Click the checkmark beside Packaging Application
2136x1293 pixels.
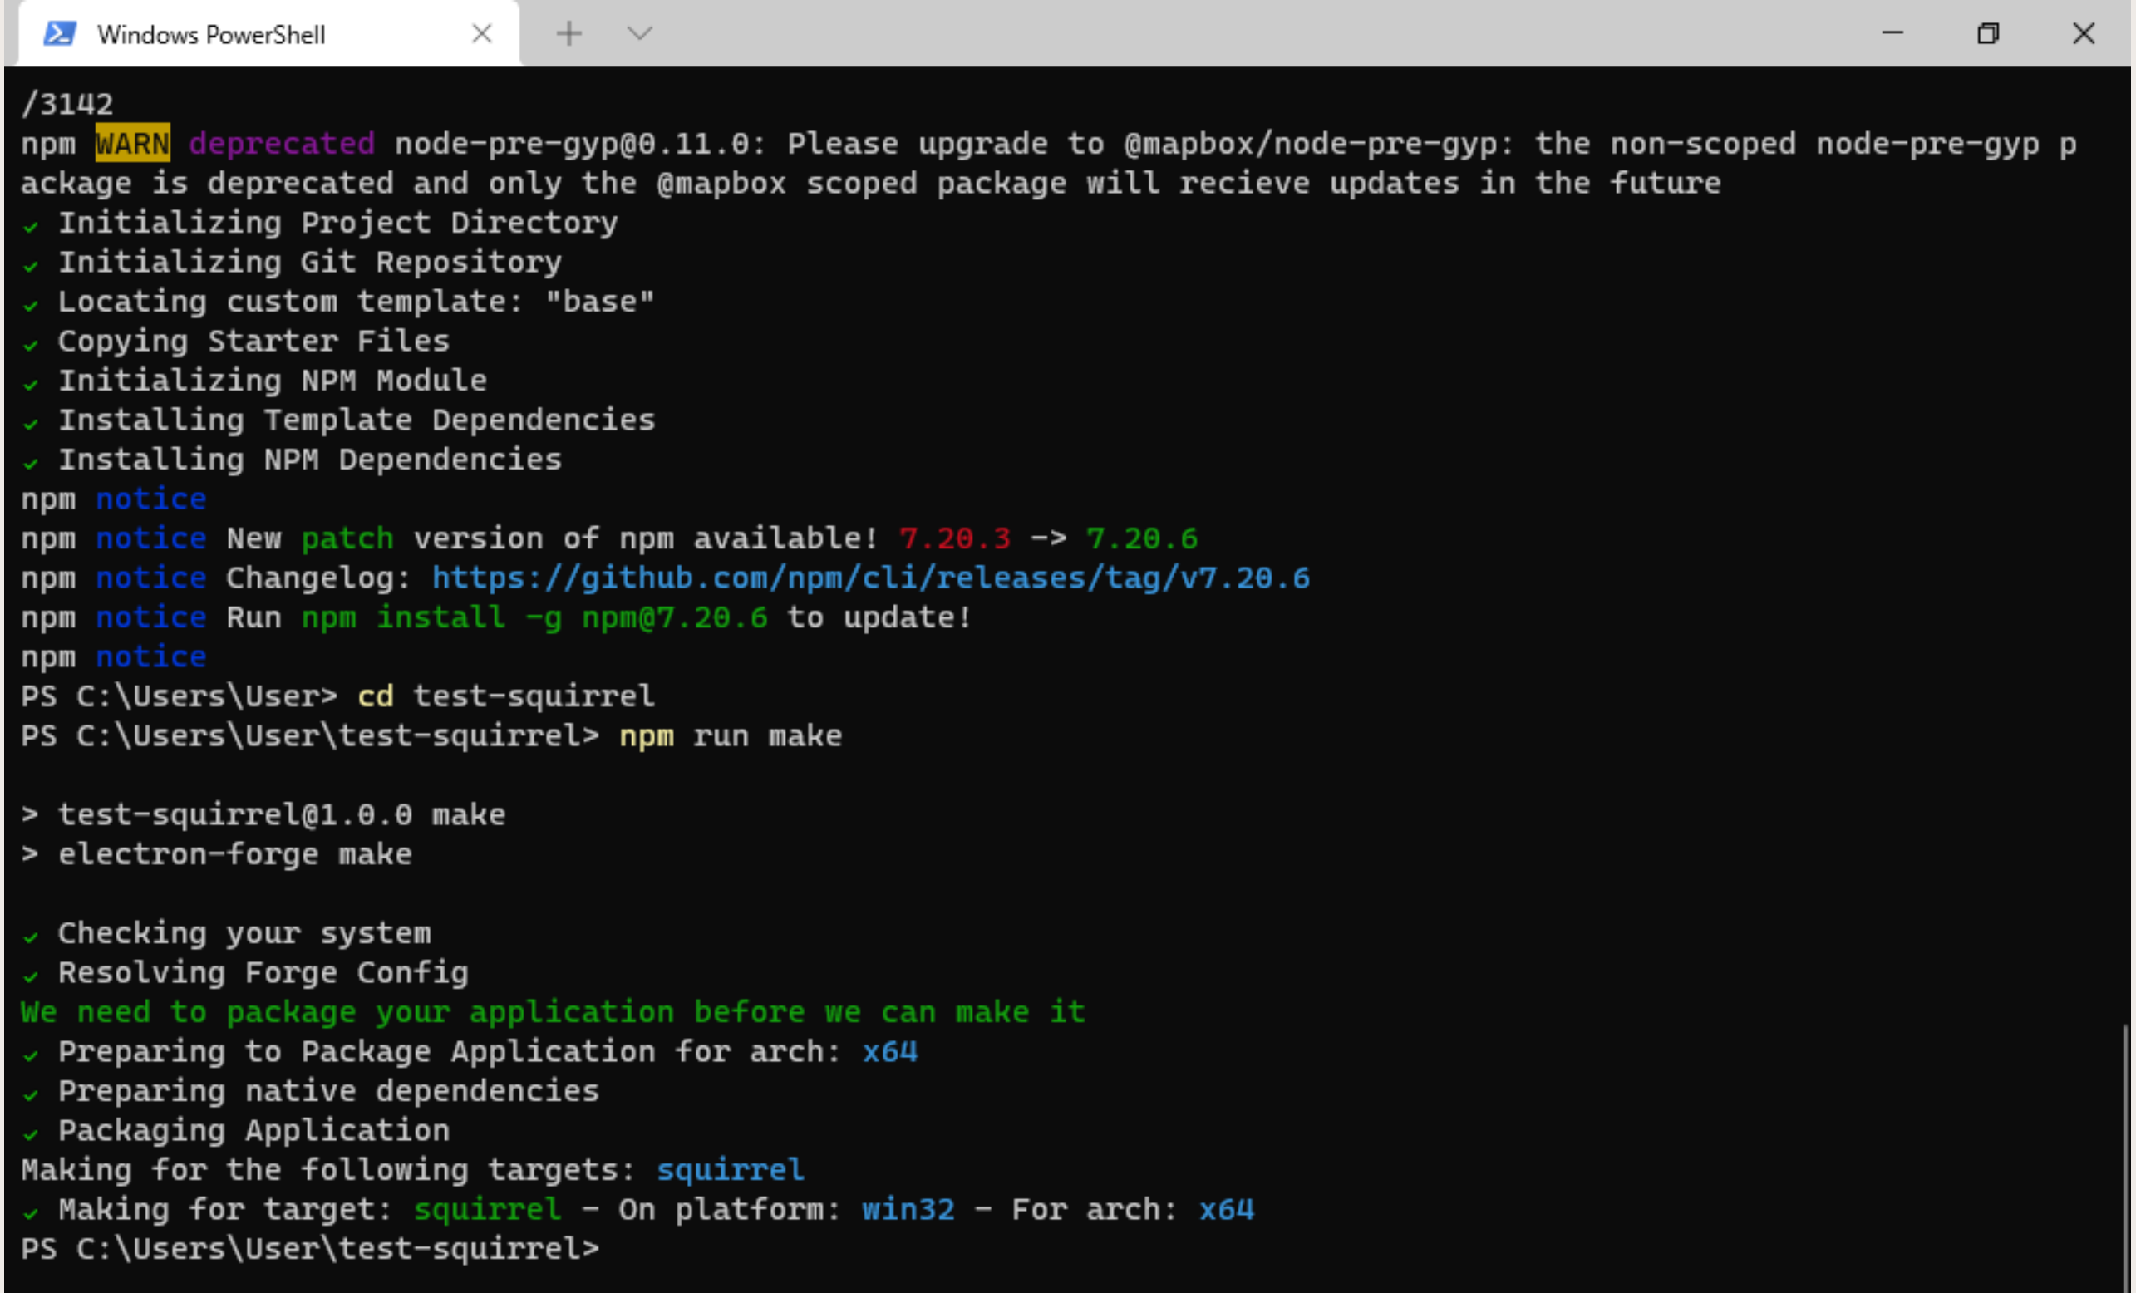coord(32,1132)
